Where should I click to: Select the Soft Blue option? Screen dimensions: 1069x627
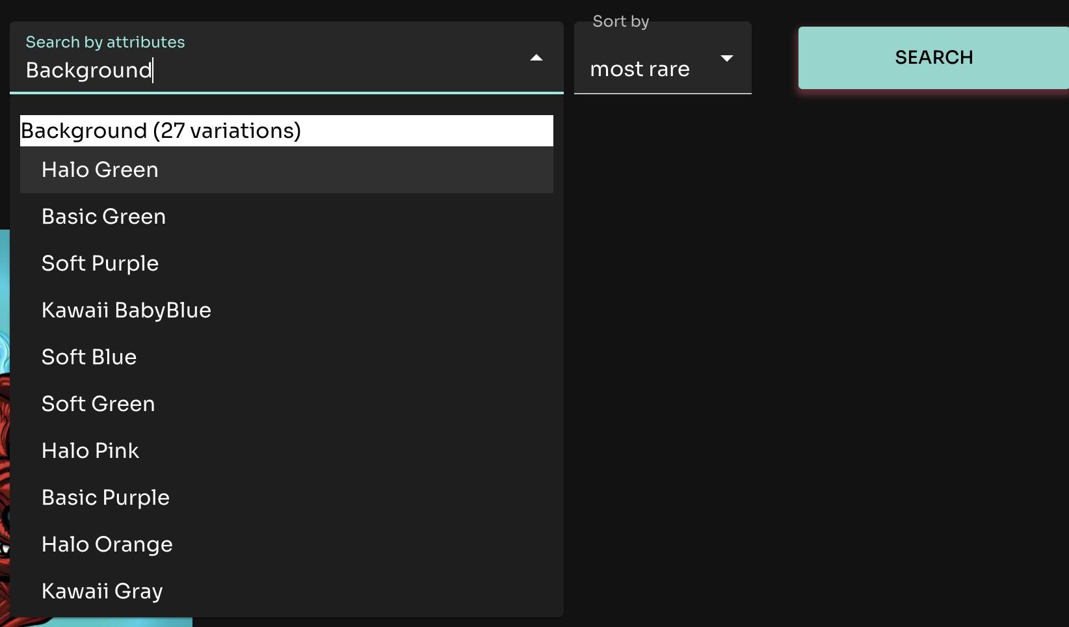pos(88,357)
